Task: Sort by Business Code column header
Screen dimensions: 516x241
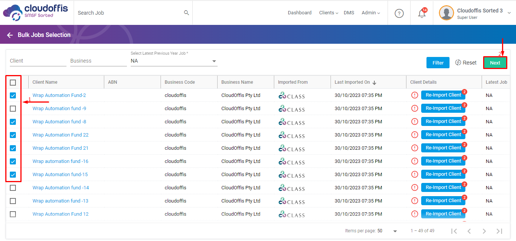Action: click(x=180, y=82)
